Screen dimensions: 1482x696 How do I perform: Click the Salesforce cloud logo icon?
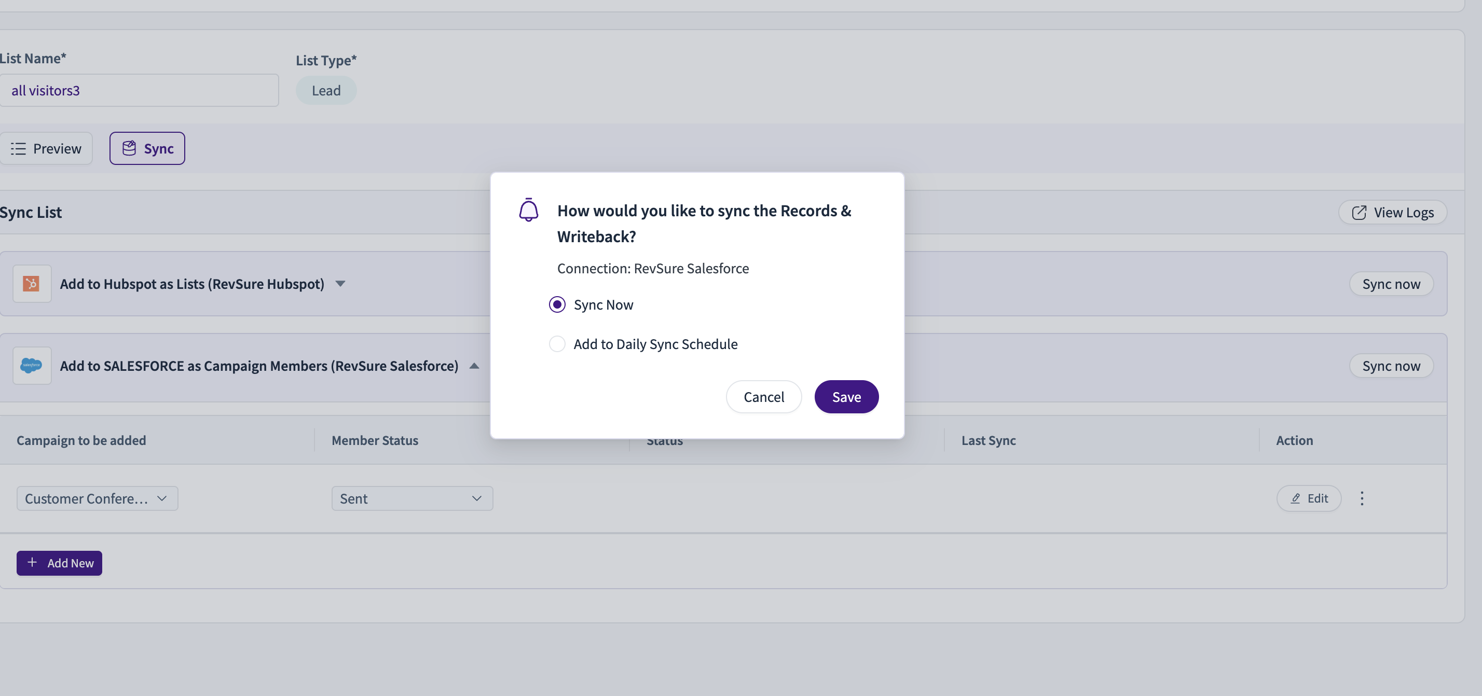31,365
